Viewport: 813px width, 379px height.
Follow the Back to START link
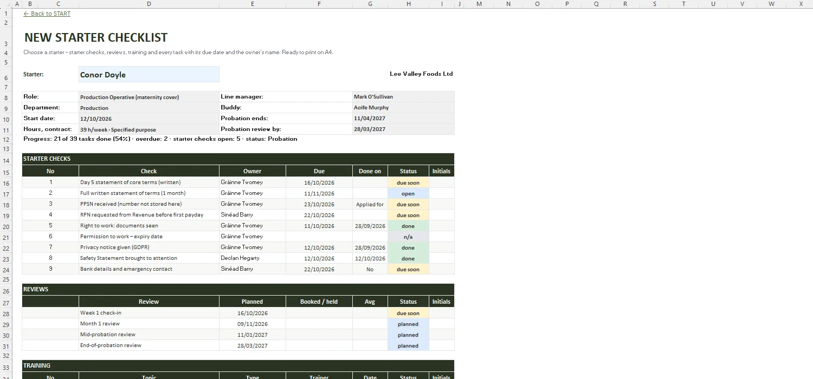47,14
